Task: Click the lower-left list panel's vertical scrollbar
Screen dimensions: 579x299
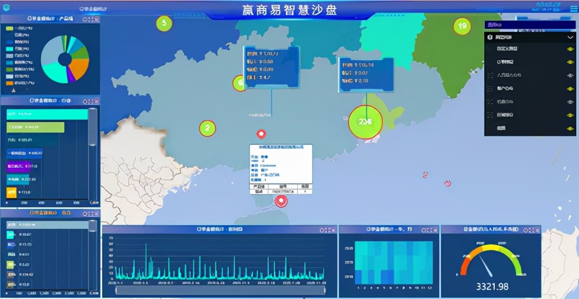Action: [93, 256]
